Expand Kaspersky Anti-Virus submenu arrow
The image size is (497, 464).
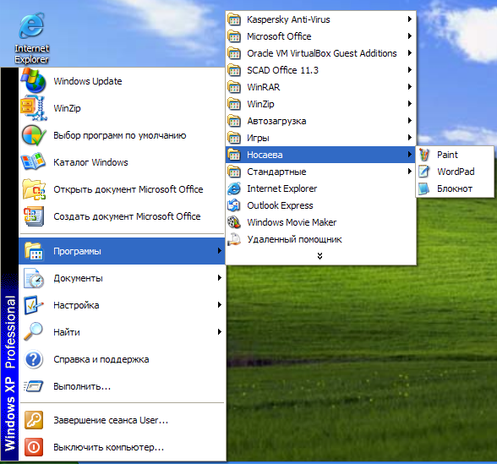409,19
